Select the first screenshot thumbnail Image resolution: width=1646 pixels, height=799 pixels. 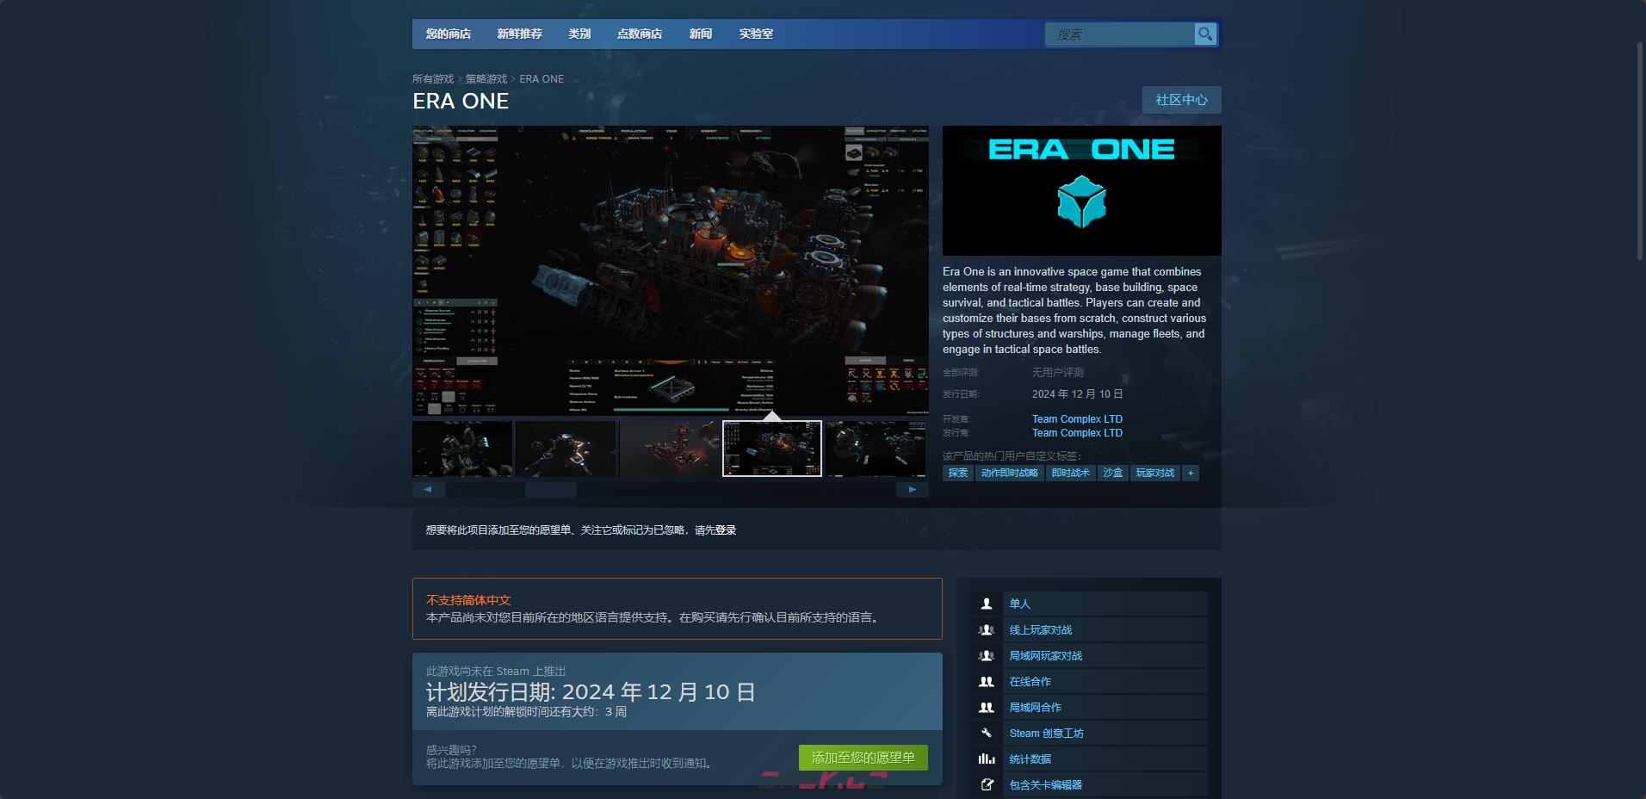point(462,449)
